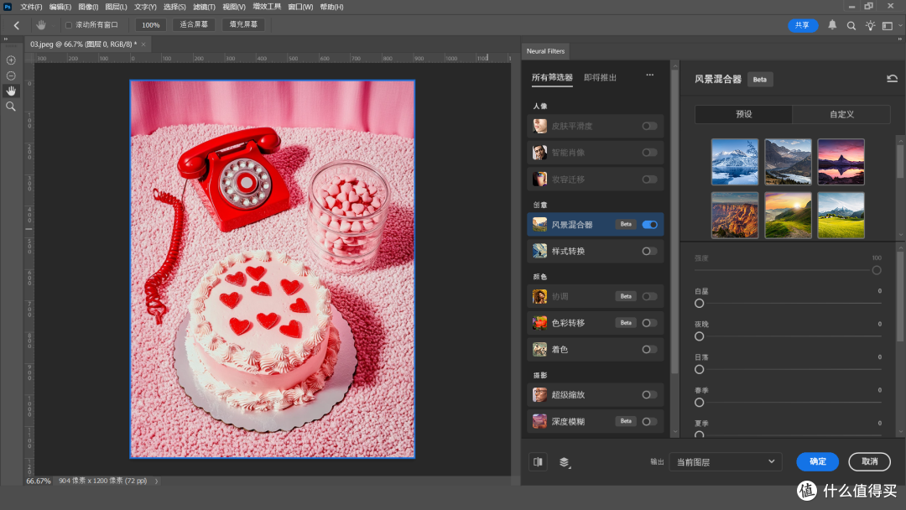Open the 输出 当前图层 dropdown
Image resolution: width=906 pixels, height=510 pixels.
coord(725,461)
